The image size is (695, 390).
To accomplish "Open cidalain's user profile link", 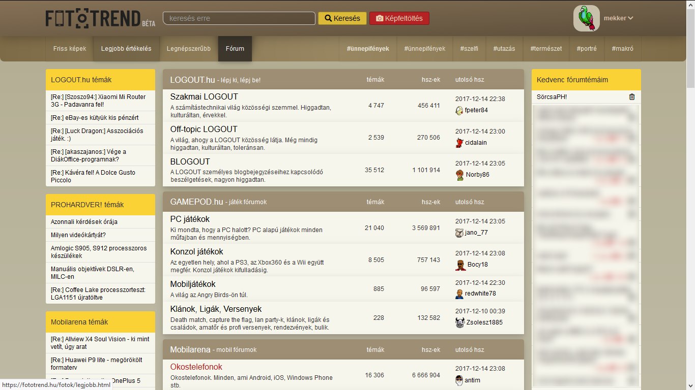I will point(476,143).
